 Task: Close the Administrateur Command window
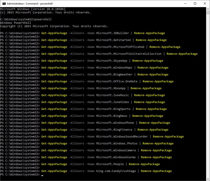[205, 4]
